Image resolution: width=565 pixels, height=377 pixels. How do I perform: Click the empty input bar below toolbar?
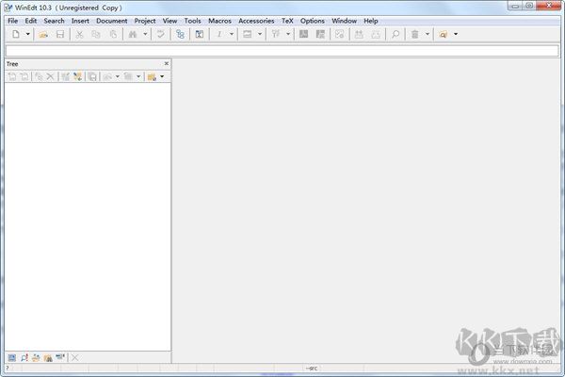pyautogui.click(x=282, y=49)
